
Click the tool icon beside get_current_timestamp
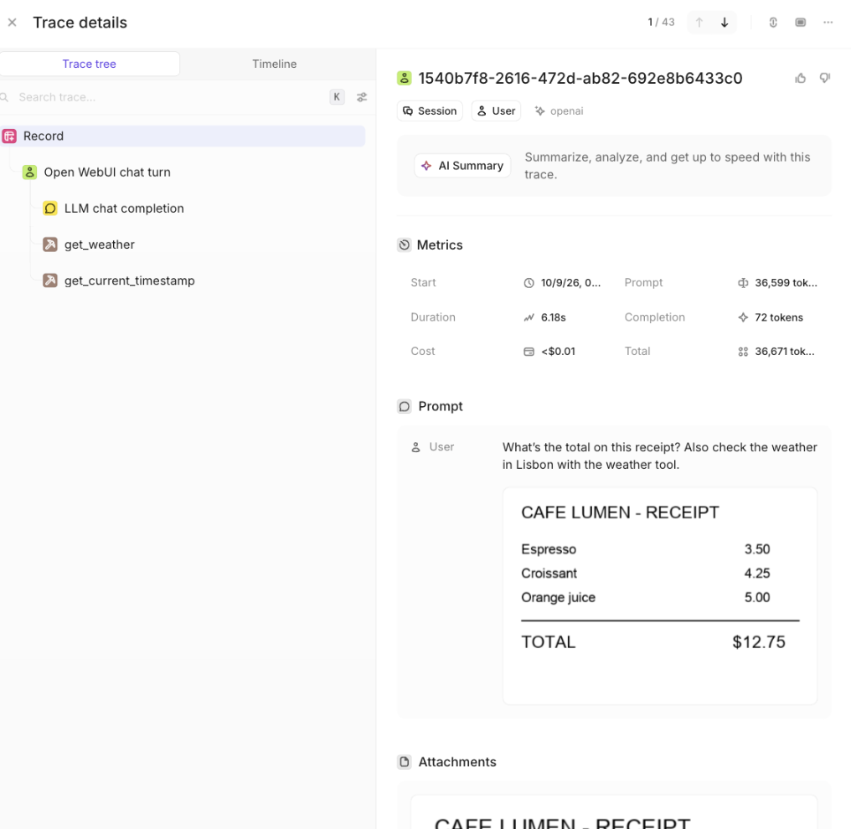tap(50, 281)
